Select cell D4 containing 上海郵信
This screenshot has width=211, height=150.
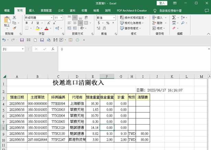76,103
